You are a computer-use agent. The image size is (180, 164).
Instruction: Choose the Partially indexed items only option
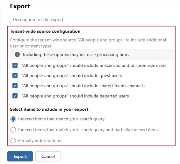tap(13, 140)
